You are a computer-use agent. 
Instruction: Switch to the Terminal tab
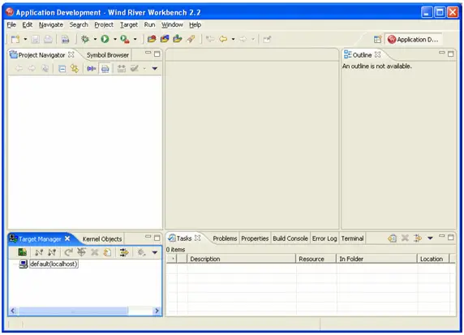click(x=352, y=238)
